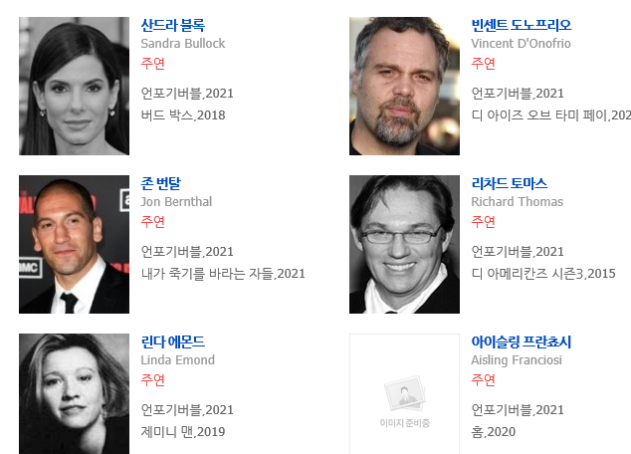Select 내가 죽기를 바라는 자들,2021 filmography entry
Image resolution: width=631 pixels, height=454 pixels.
coord(223,274)
